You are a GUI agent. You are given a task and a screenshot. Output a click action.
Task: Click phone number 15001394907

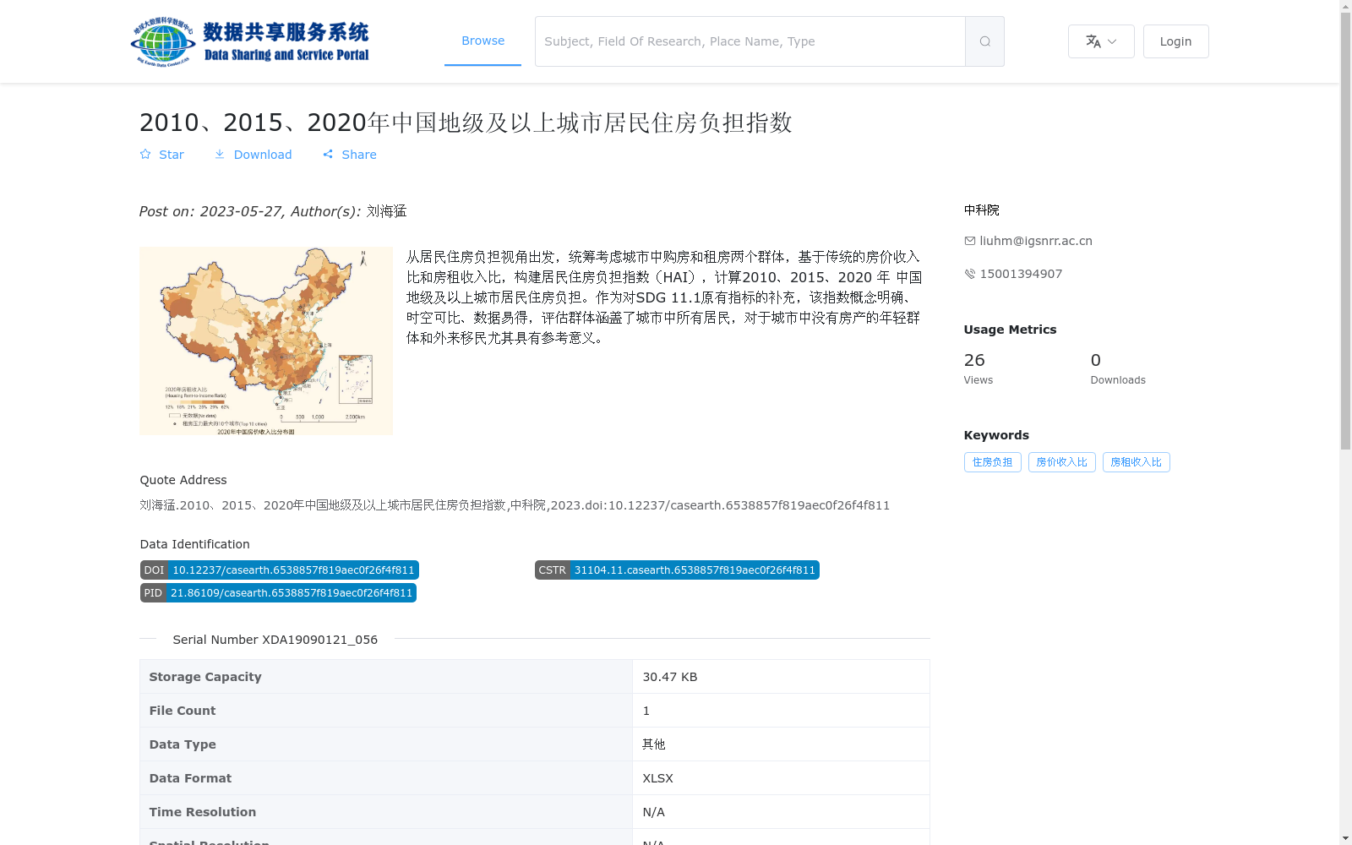point(1021,274)
